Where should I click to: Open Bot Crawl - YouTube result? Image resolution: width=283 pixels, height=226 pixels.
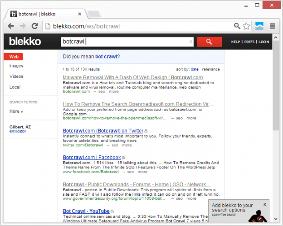coord(86,211)
